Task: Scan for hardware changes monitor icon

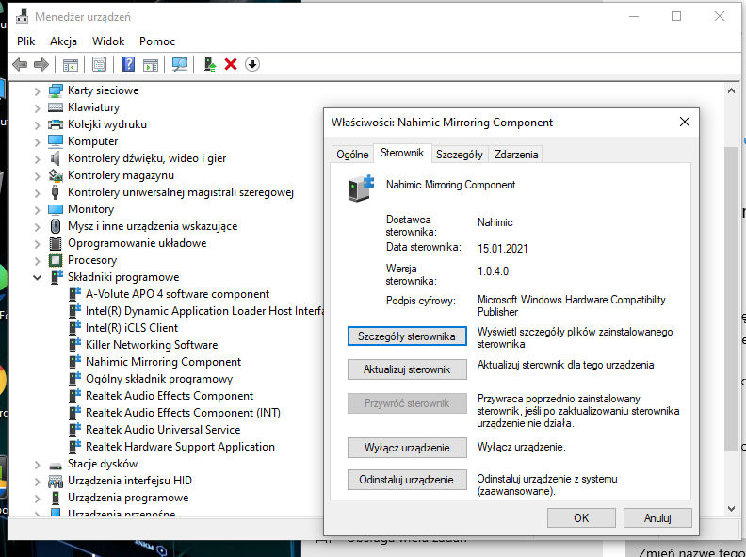Action: (180, 64)
